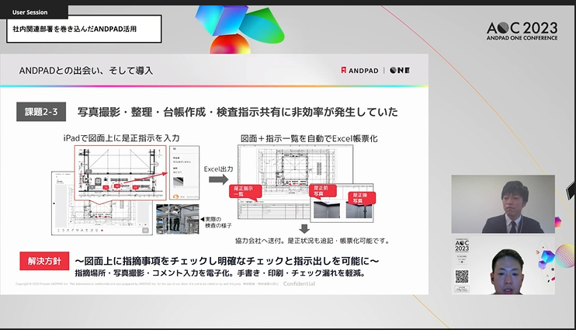This screenshot has width=576, height=330.
Task: Click the lower speaker video feed
Action: (x=503, y=266)
